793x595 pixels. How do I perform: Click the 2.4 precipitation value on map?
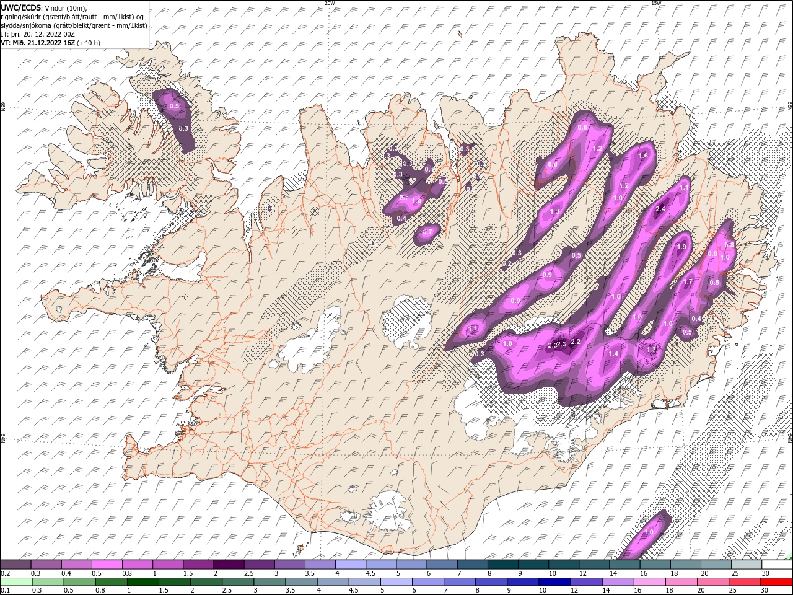(660, 209)
